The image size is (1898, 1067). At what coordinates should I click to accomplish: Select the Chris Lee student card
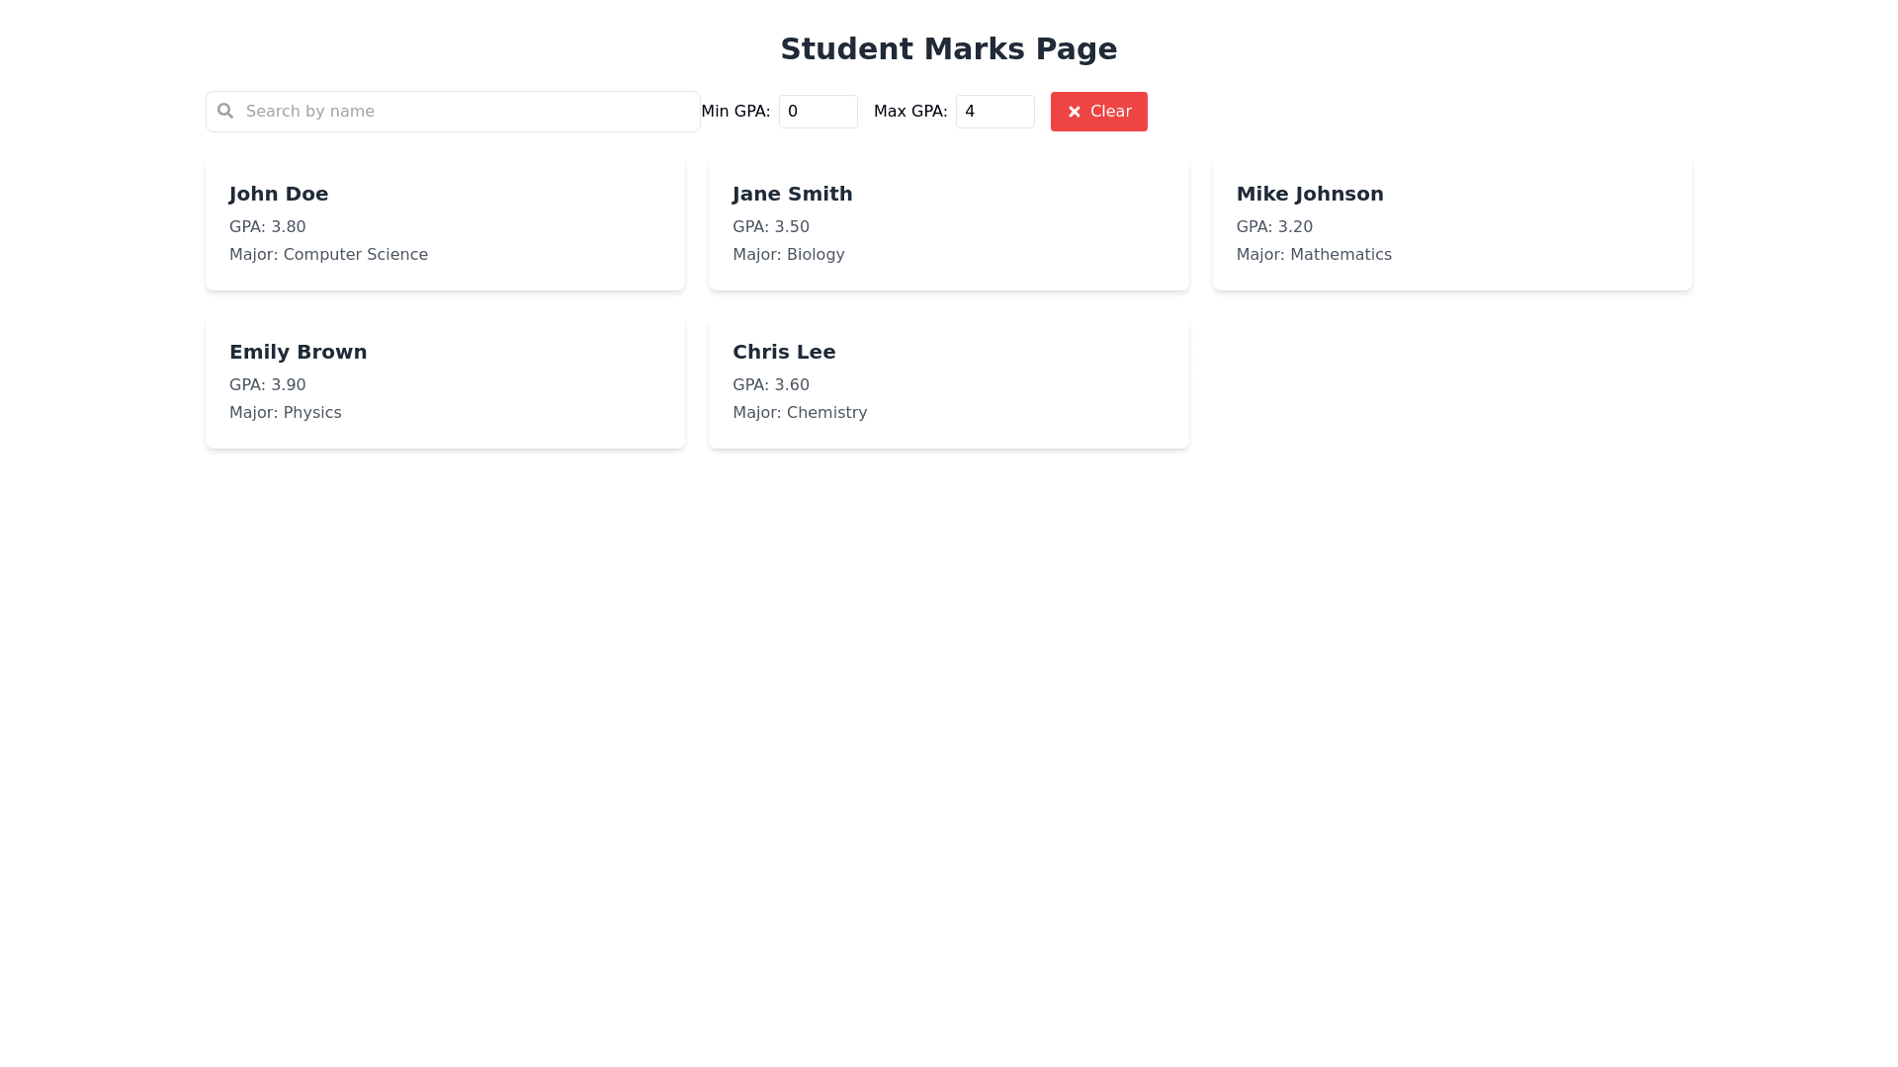pos(948,381)
